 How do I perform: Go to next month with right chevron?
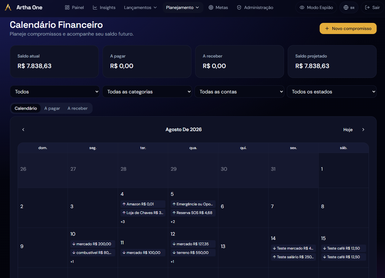coord(363,130)
